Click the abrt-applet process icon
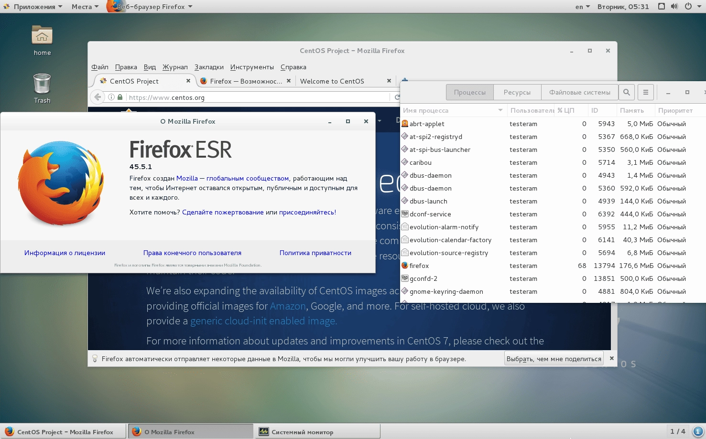The height and width of the screenshot is (439, 706). 405,123
